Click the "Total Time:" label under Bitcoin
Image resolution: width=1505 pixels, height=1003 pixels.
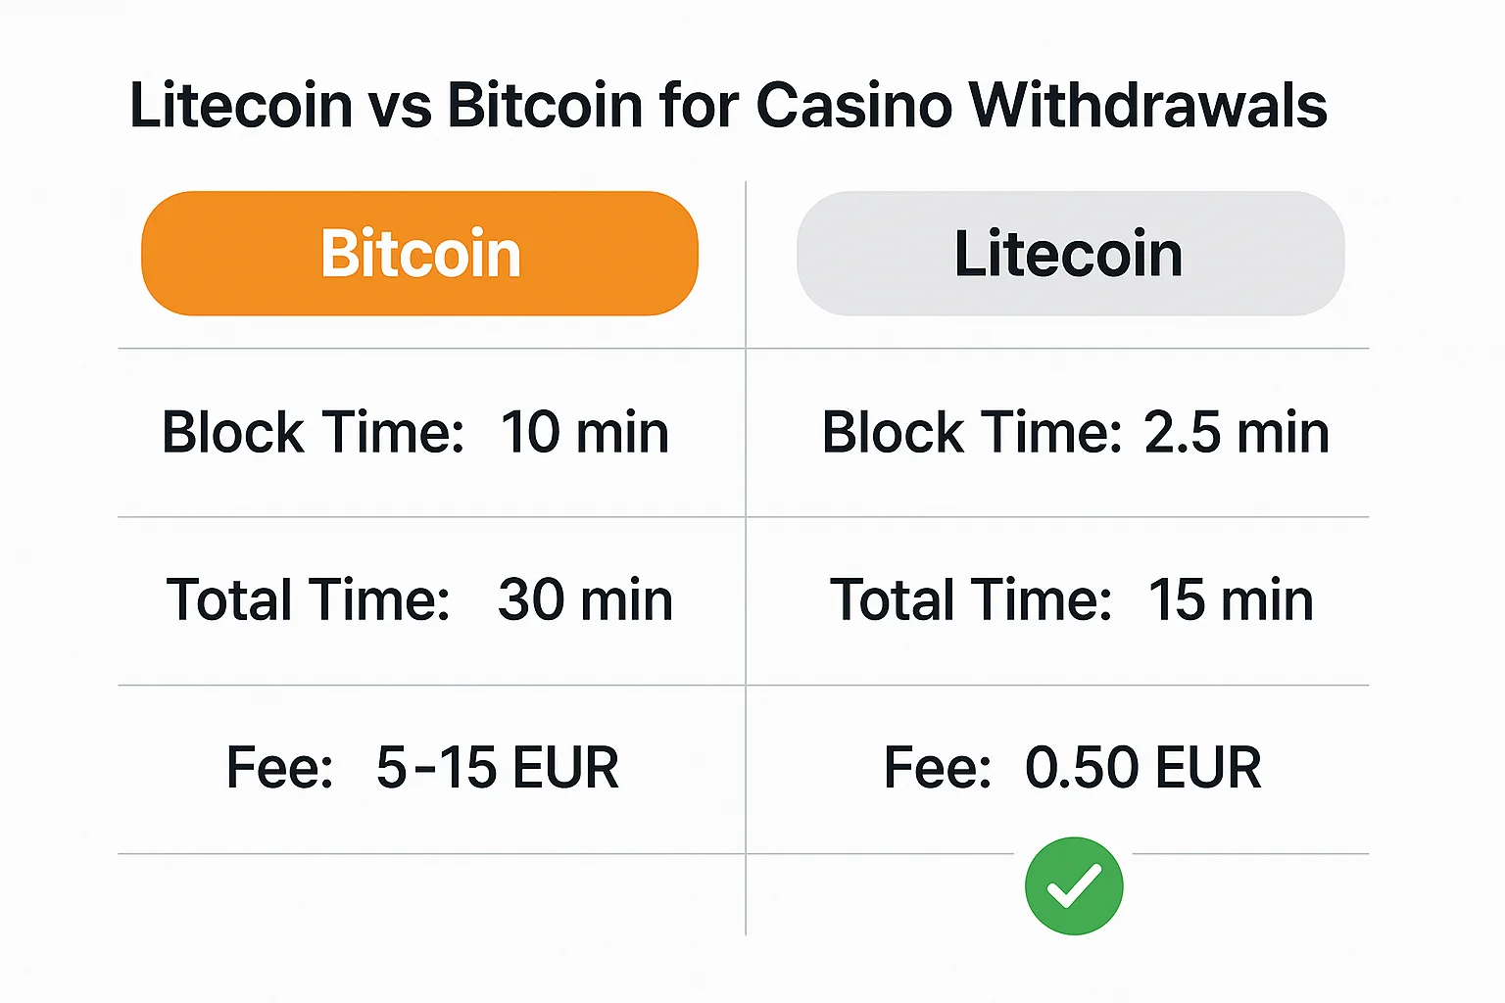pos(309,599)
